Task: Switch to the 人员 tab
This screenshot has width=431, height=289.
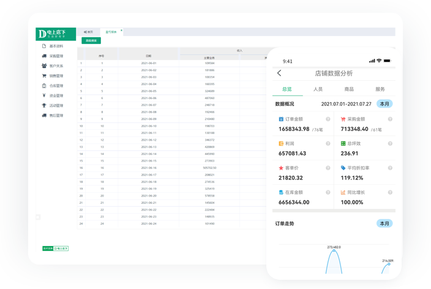Action: [318, 89]
